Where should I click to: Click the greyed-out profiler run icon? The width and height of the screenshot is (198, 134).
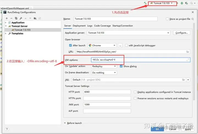coord(191,3)
